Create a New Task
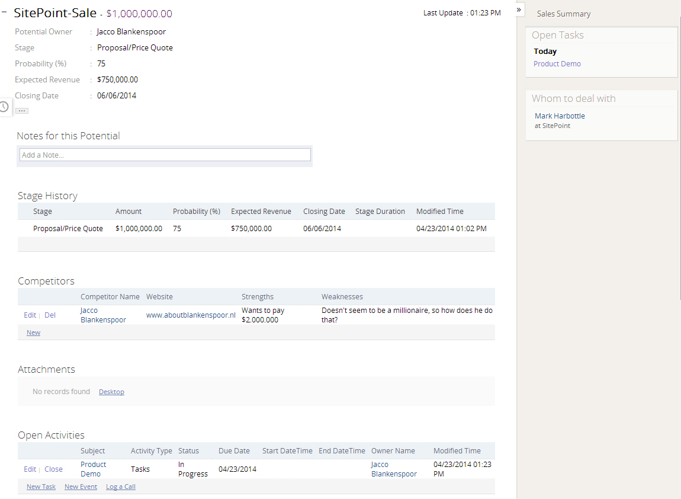Image resolution: width=681 pixels, height=499 pixels. pos(41,487)
